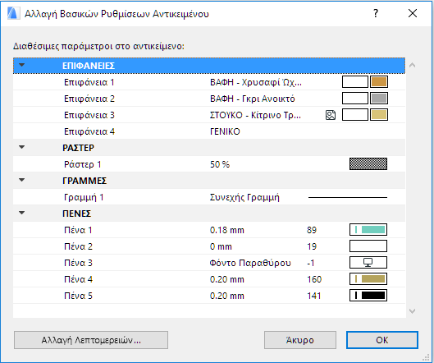Open the 50 % fill pattern swatch
The width and height of the screenshot is (434, 363).
click(x=368, y=164)
